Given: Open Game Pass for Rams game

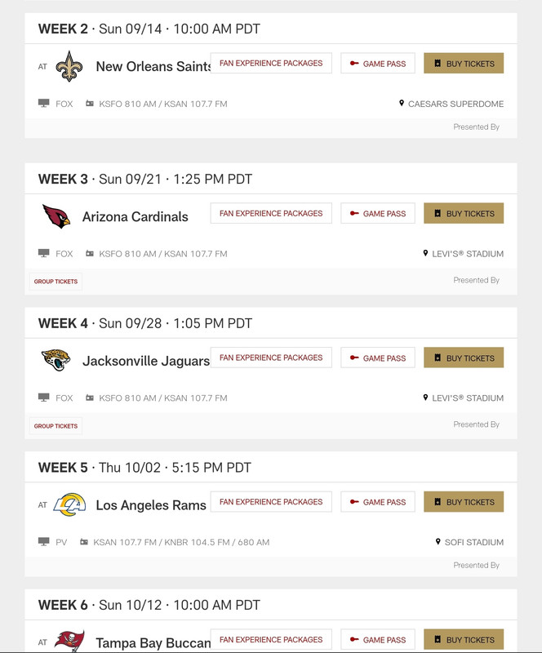Looking at the screenshot, I should [378, 502].
